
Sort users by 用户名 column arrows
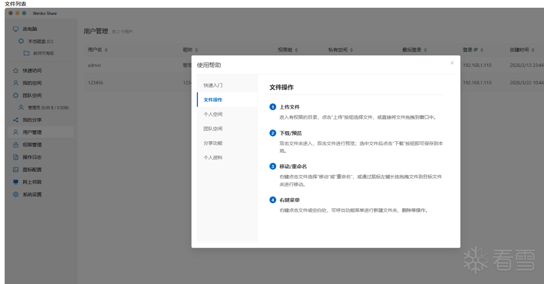[106, 50]
